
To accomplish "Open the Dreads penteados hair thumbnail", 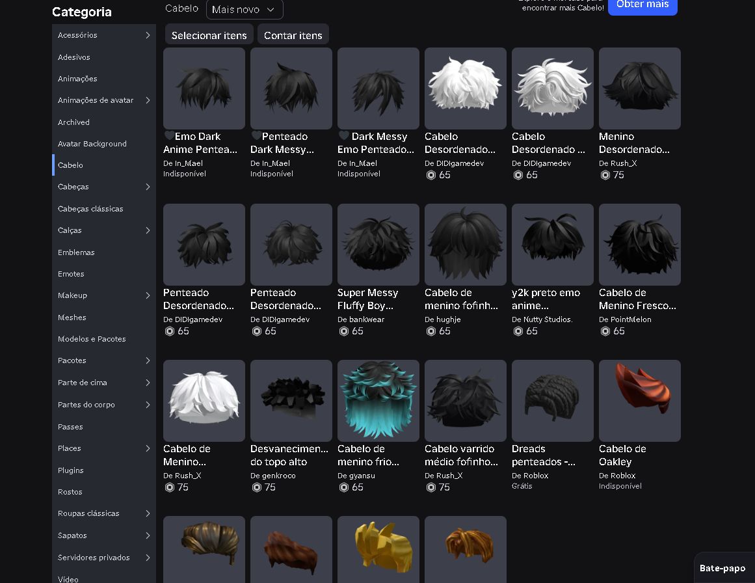I will [553, 400].
